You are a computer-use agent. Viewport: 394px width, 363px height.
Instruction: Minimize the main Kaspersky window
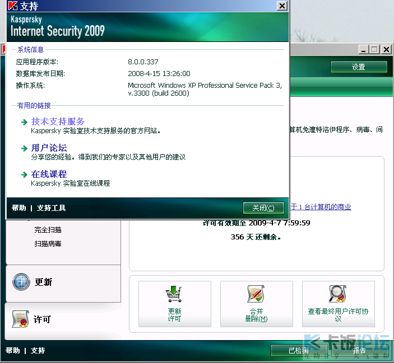click(363, 49)
